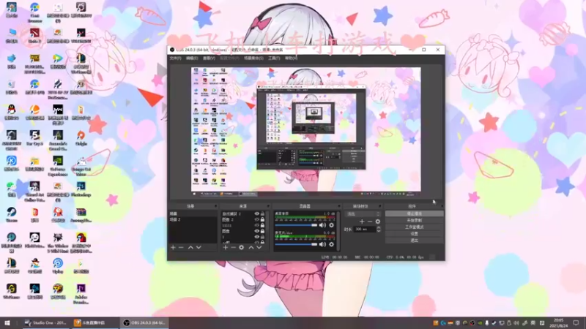586x329 pixels.
Task: Open the 场景集合(S) menu
Action: coord(253,58)
